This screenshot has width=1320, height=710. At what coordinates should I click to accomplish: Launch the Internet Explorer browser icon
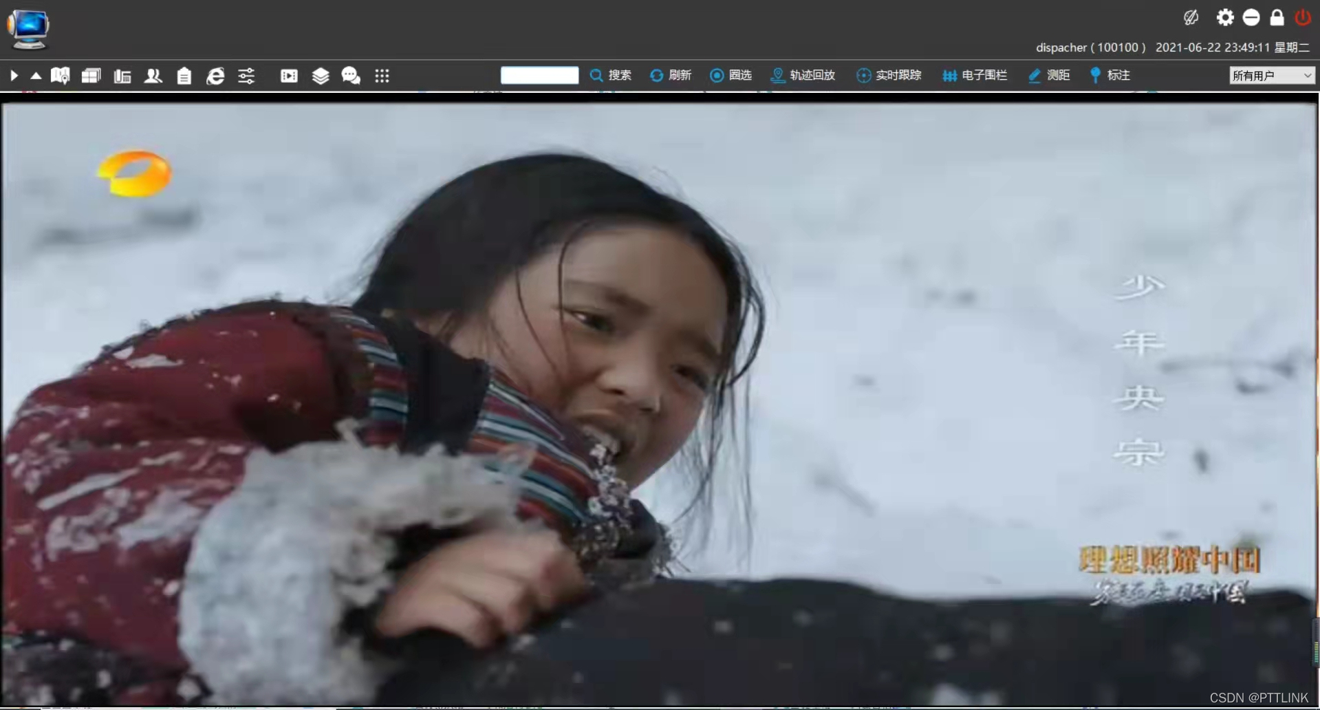pos(215,76)
